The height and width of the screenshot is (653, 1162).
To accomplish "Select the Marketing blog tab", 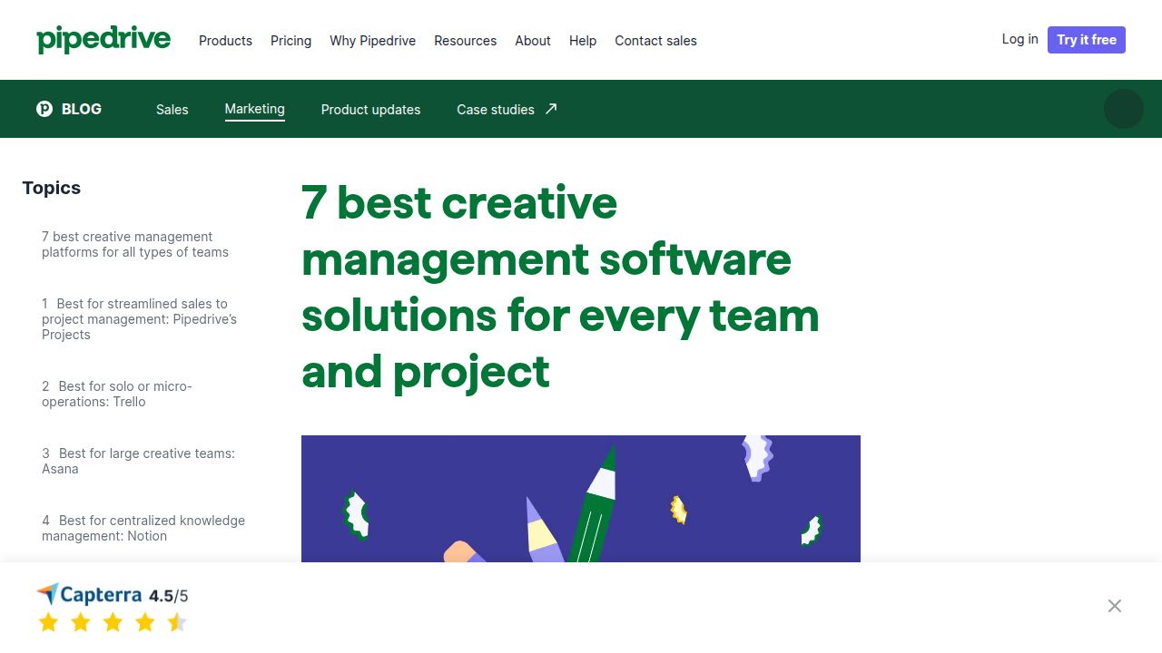I will [x=255, y=109].
